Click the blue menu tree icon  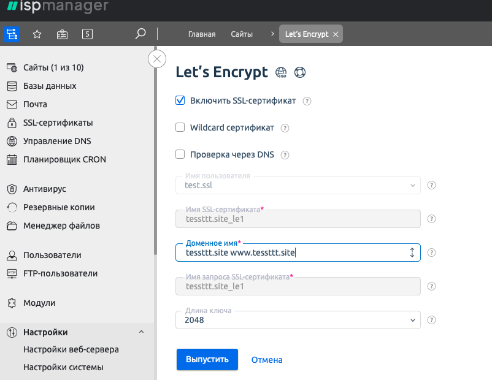12,34
